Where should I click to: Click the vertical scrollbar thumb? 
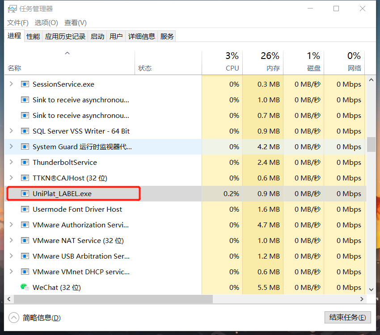(x=371, y=145)
